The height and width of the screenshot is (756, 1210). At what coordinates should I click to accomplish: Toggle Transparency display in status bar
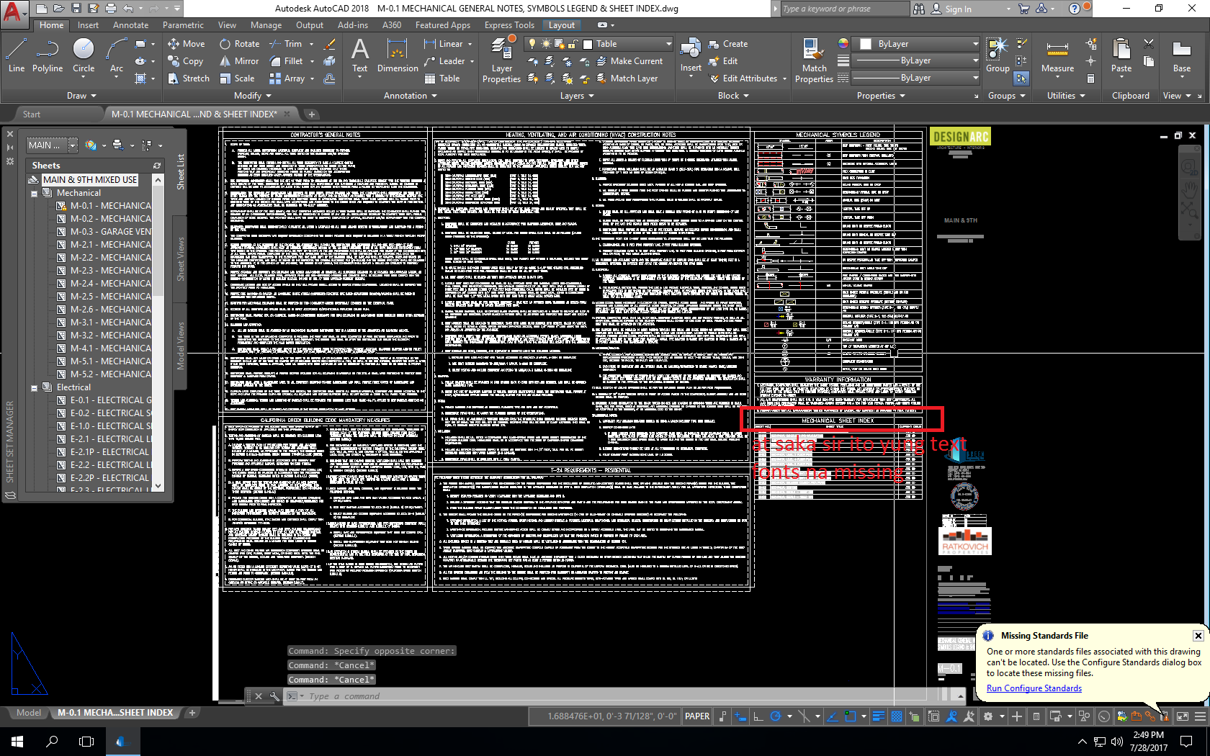coord(897,716)
